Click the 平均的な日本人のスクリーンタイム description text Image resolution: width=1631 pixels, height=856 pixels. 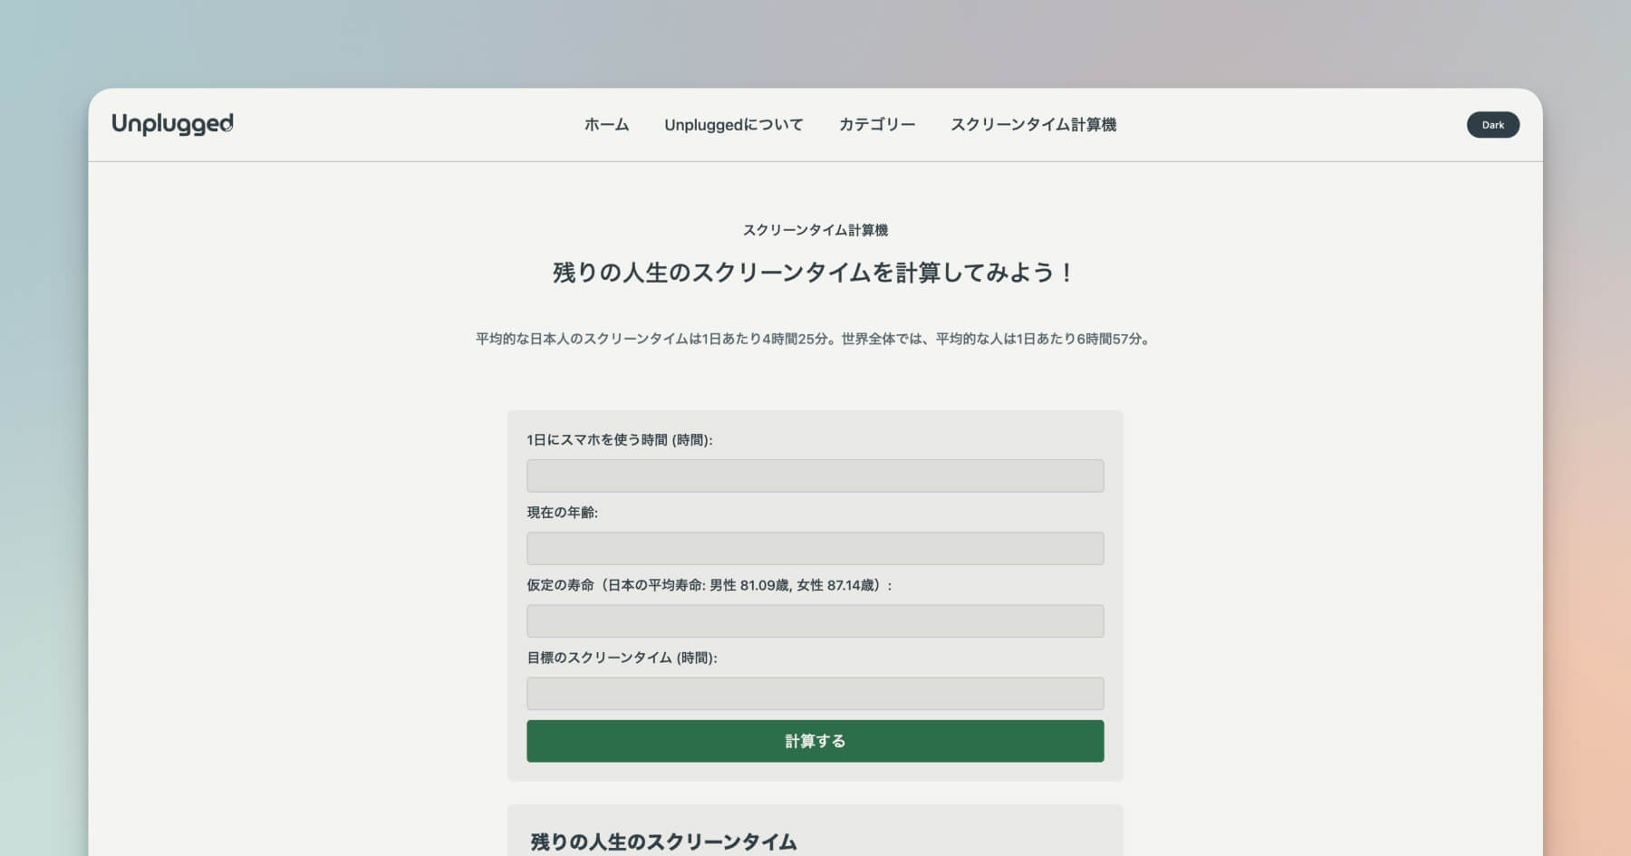[815, 339]
